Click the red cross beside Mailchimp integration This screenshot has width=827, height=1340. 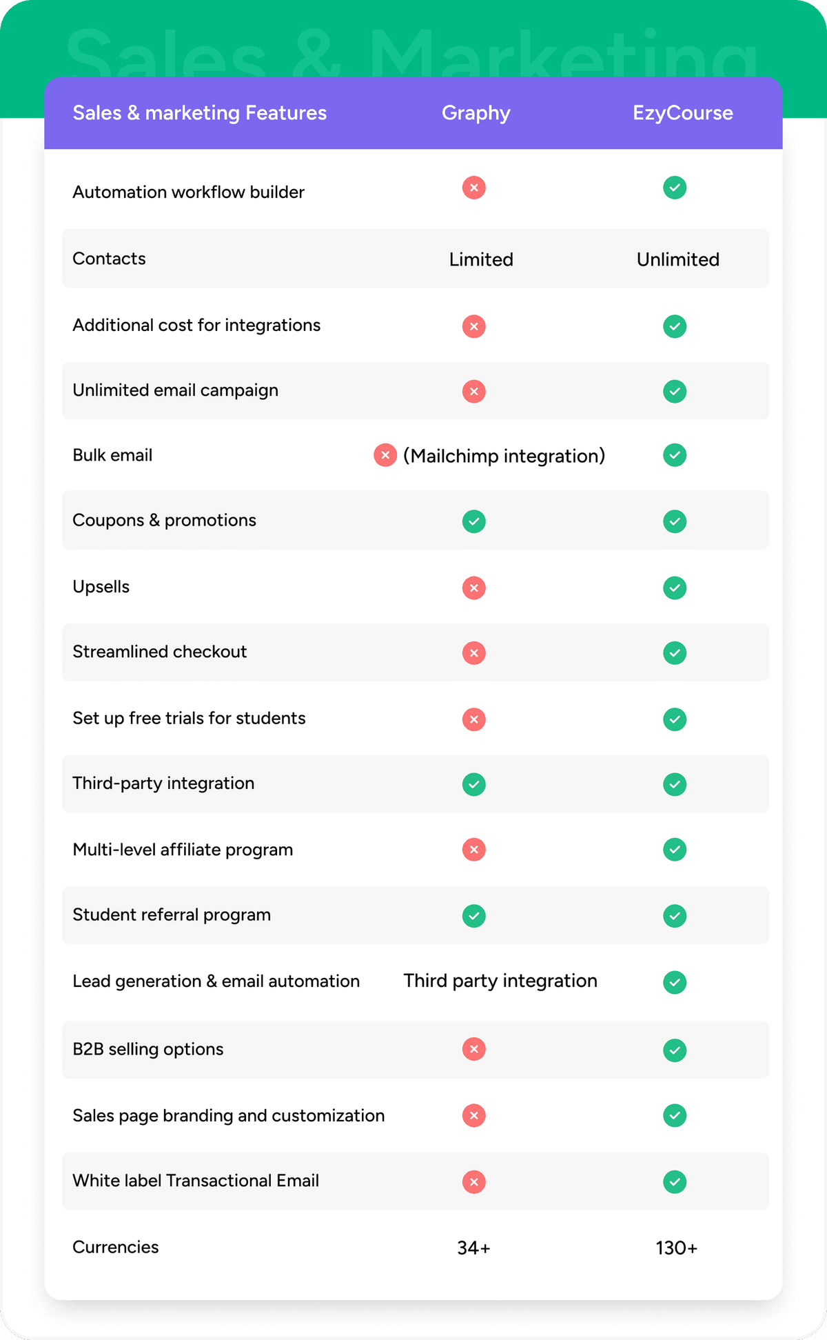click(x=385, y=455)
